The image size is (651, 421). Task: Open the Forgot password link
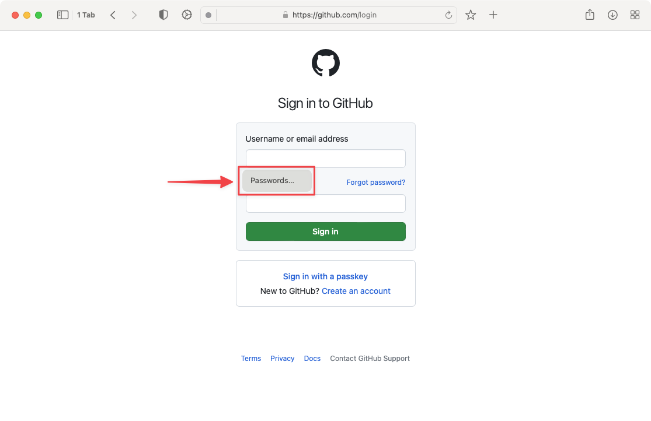[375, 182]
